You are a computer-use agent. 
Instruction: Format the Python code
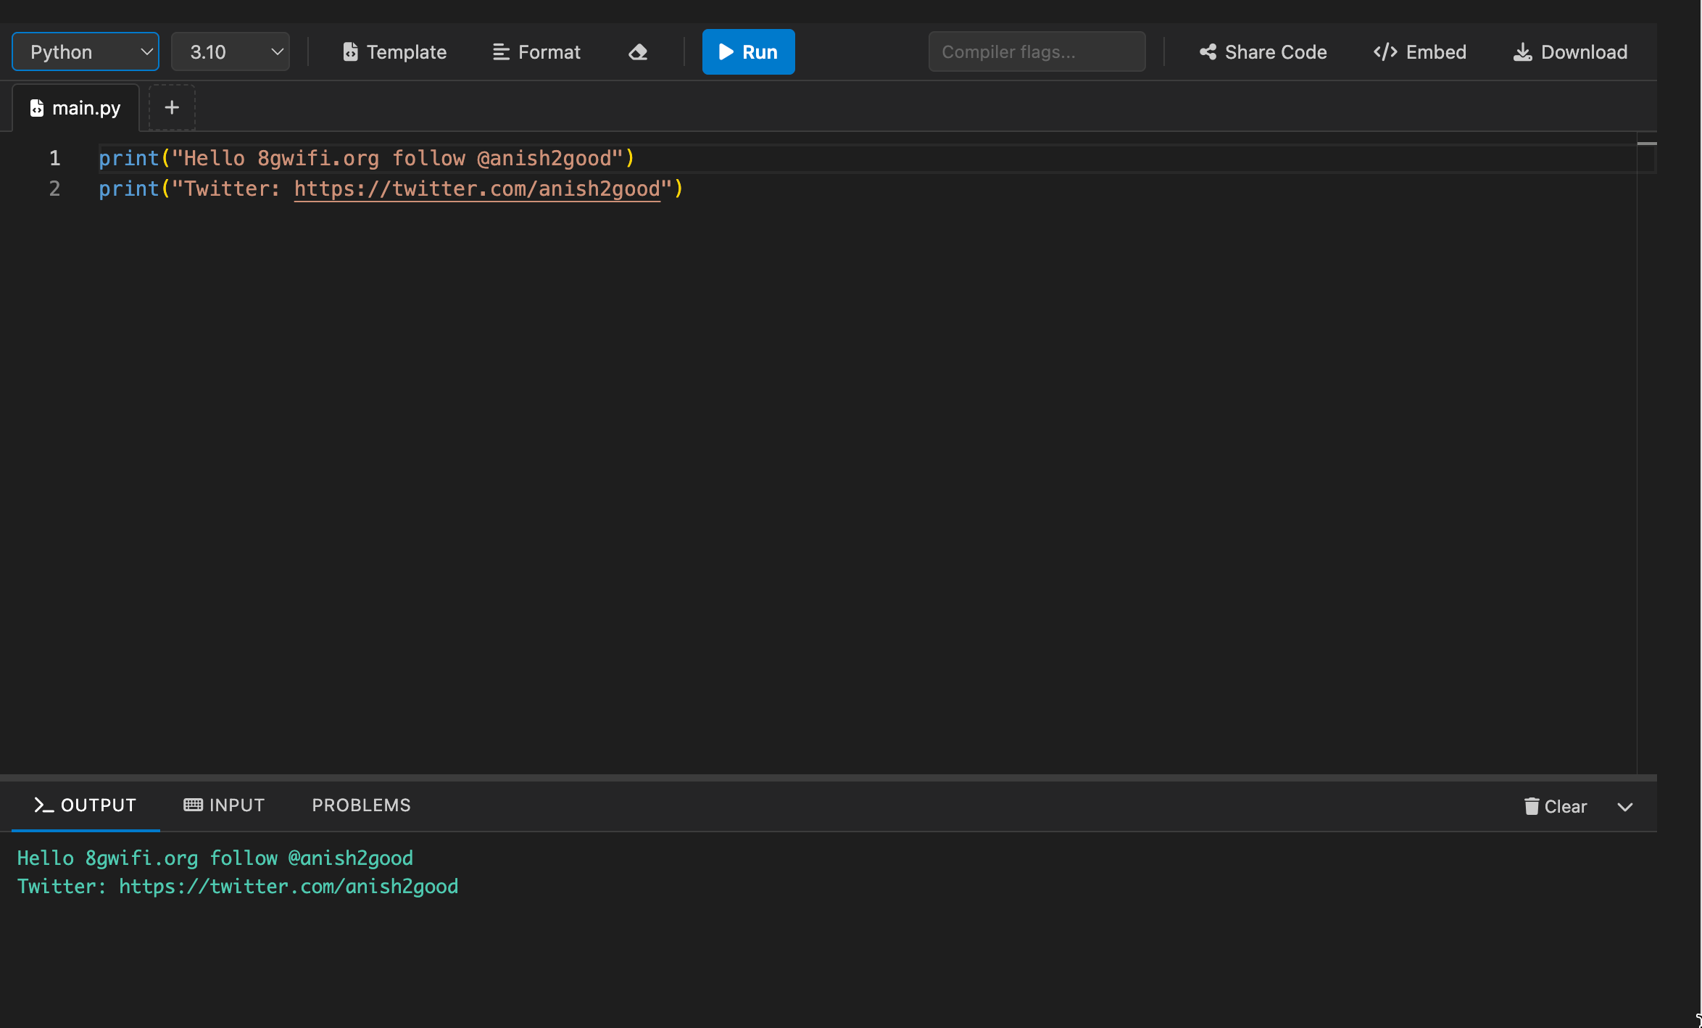pyautogui.click(x=536, y=51)
